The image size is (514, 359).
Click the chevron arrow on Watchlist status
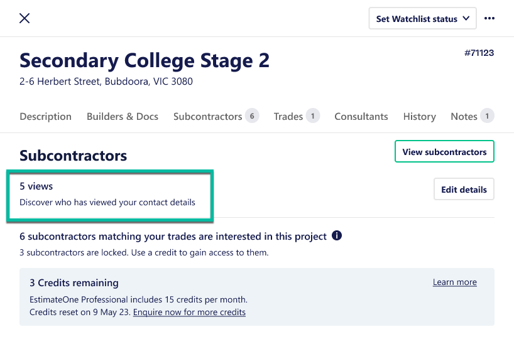click(466, 18)
